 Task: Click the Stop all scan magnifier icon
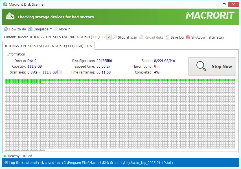(115, 37)
